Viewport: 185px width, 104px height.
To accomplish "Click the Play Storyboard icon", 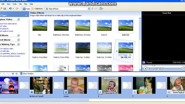I will [x=16, y=74].
